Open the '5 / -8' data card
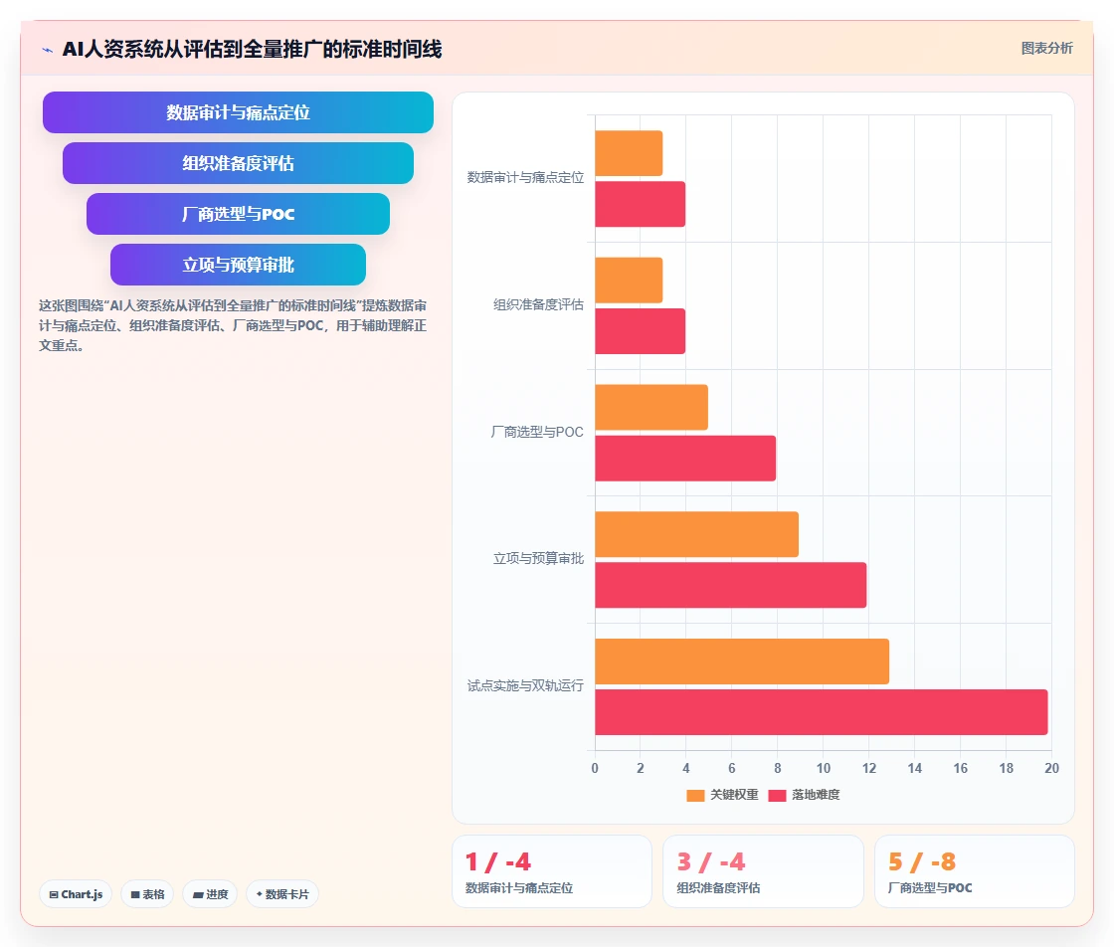Image resolution: width=1114 pixels, height=947 pixels. click(974, 871)
